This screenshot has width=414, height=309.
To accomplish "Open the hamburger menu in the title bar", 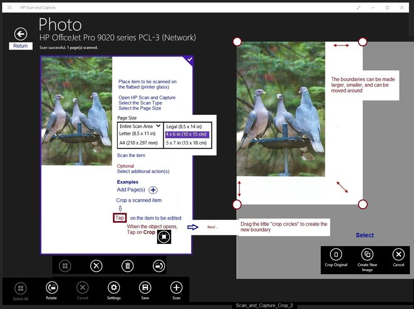I will [x=9, y=7].
